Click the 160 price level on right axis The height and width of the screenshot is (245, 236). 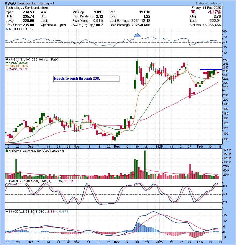pos(226,139)
